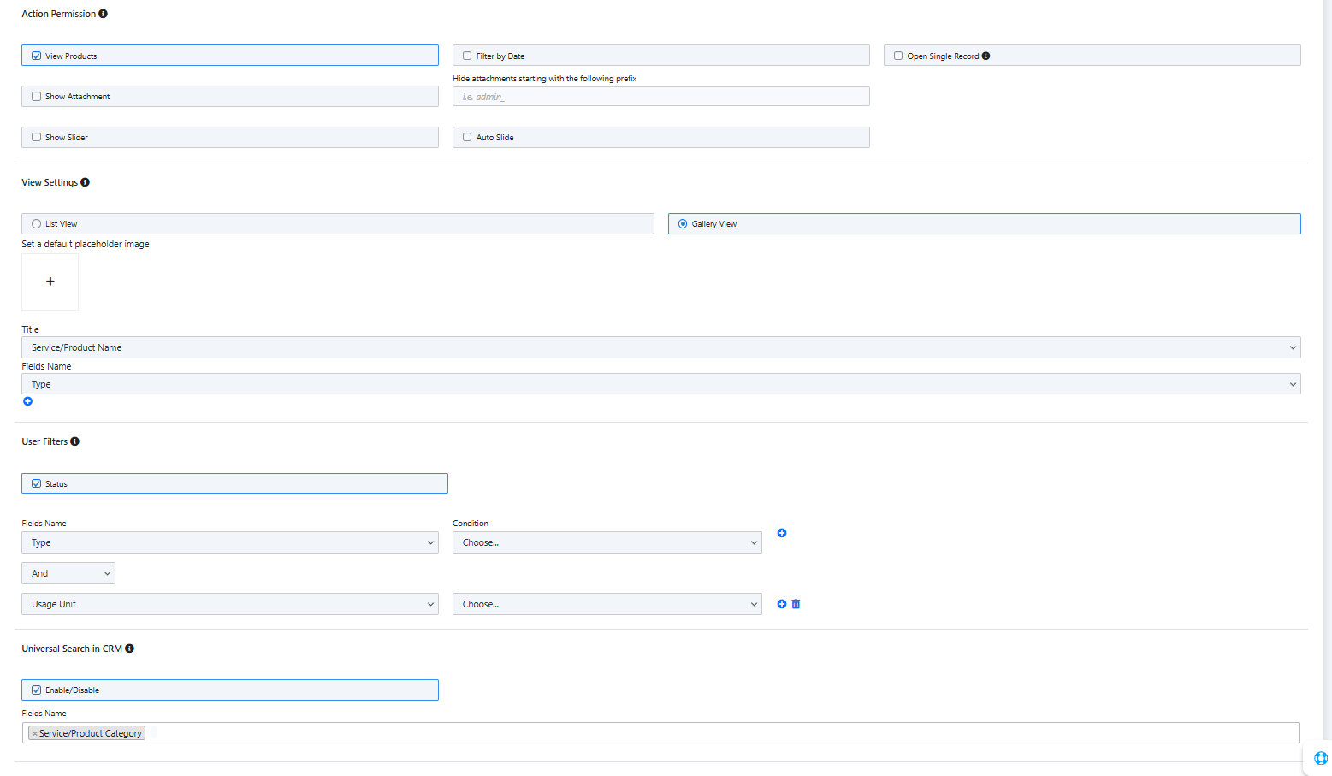Select the List View radio button
This screenshot has width=1332, height=776.
click(x=37, y=224)
